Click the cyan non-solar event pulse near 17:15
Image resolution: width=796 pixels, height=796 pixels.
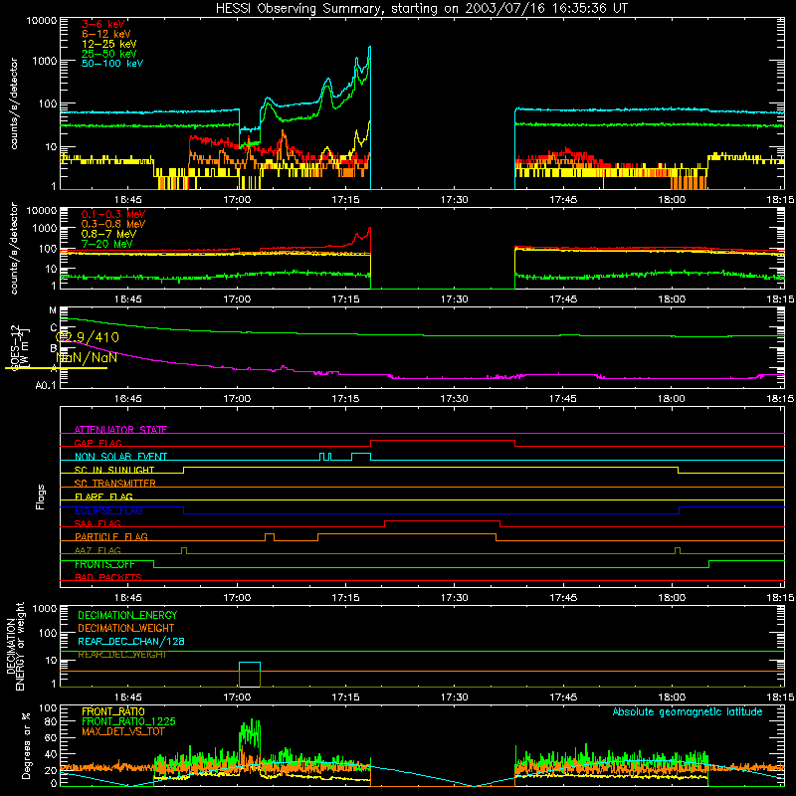(361, 454)
